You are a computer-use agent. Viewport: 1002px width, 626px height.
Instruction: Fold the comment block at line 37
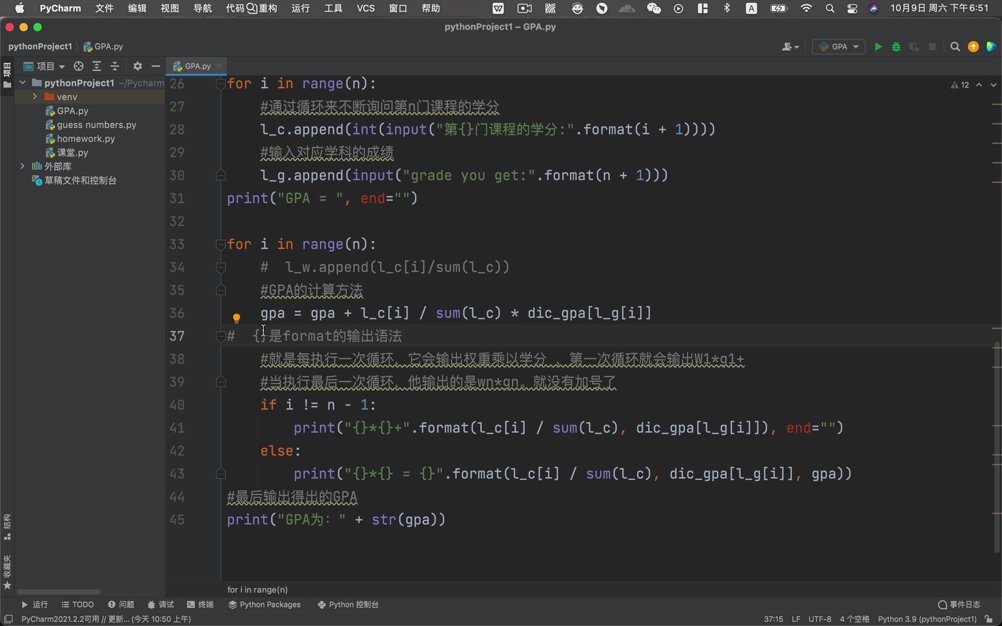pos(220,336)
